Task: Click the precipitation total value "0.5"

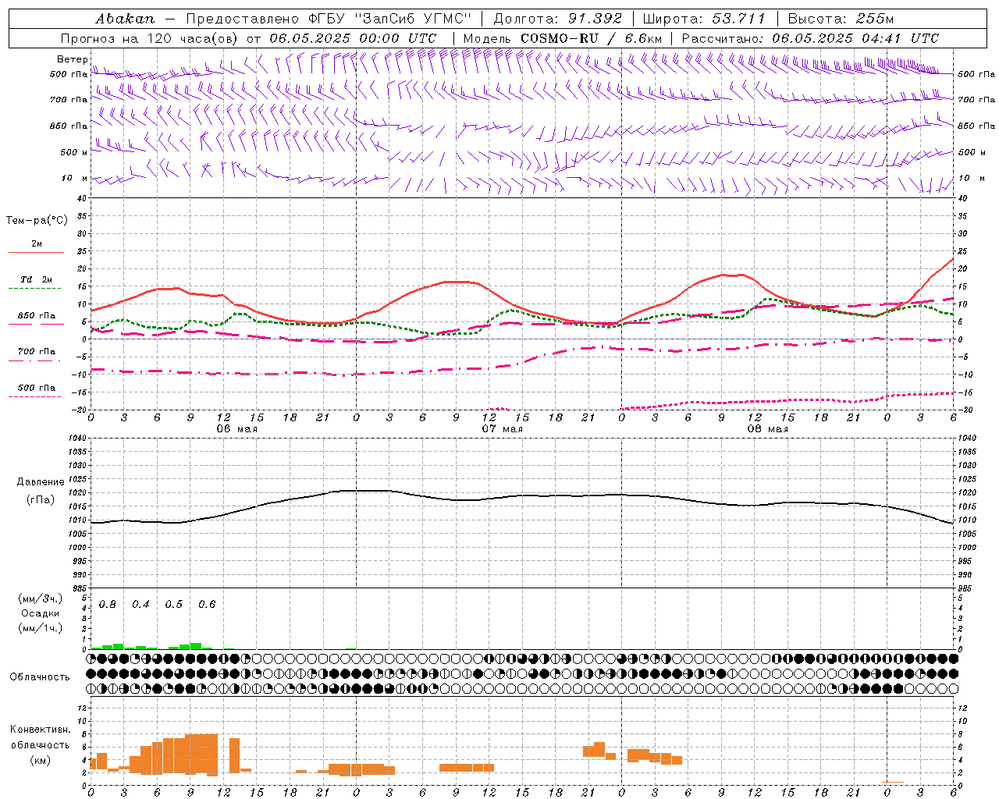Action: [x=174, y=605]
